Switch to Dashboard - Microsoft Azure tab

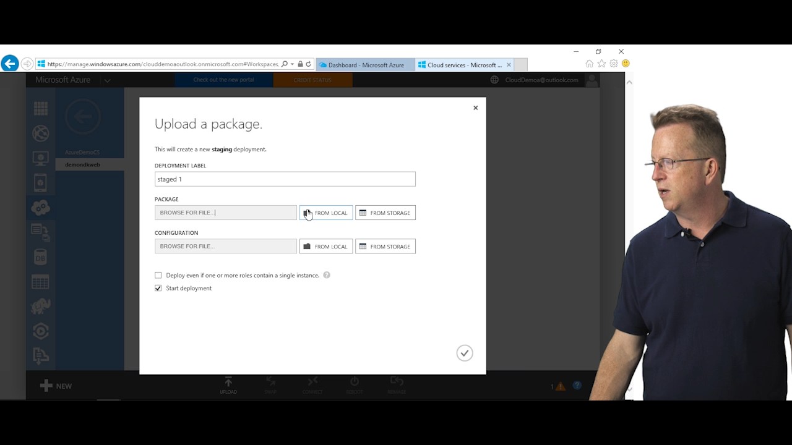click(x=365, y=65)
